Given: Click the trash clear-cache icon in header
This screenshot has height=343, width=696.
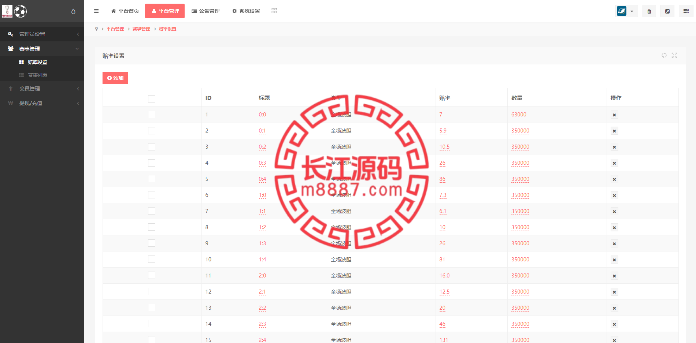Looking at the screenshot, I should point(649,11).
